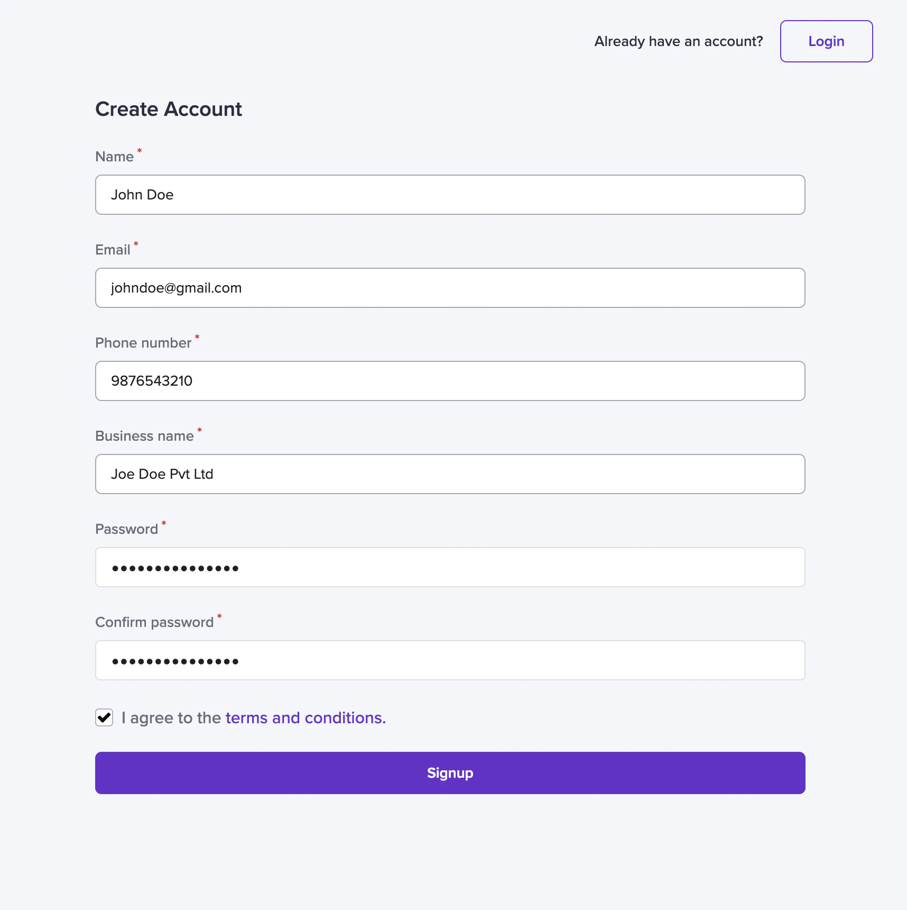Image resolution: width=907 pixels, height=910 pixels.
Task: Click the Email field label
Action: [x=113, y=250]
